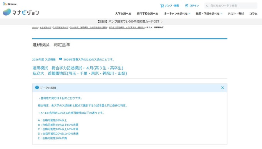The image size is (262, 149).
Task: Open the 職業・学問を調べる menu
Action: click(208, 14)
